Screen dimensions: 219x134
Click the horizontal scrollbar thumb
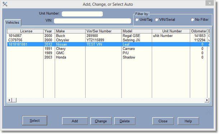[x=14, y=100]
